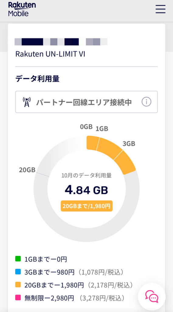Click the green 1GB legend square
Viewport: 173px width, 312px height.
click(x=18, y=259)
